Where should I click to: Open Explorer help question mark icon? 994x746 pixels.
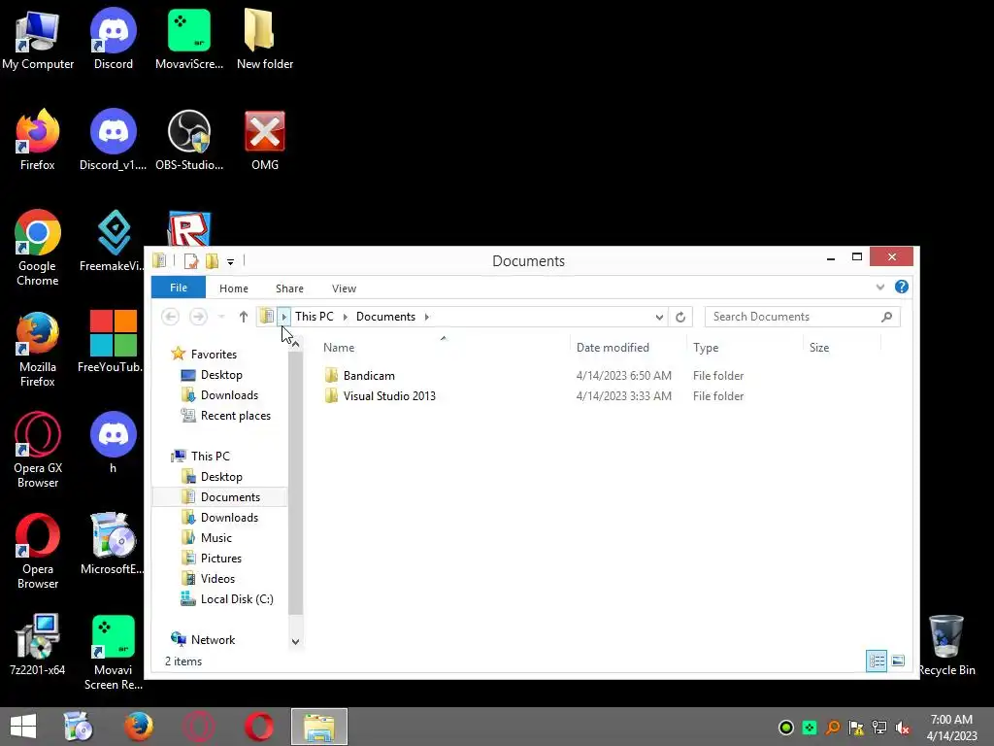point(902,287)
